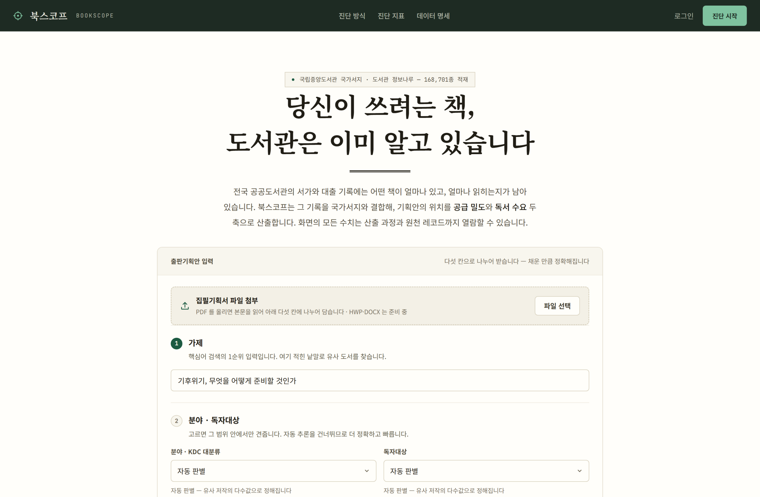The height and width of the screenshot is (497, 760).
Task: Click the Bookscope crosshair logo icon
Action: tap(18, 16)
